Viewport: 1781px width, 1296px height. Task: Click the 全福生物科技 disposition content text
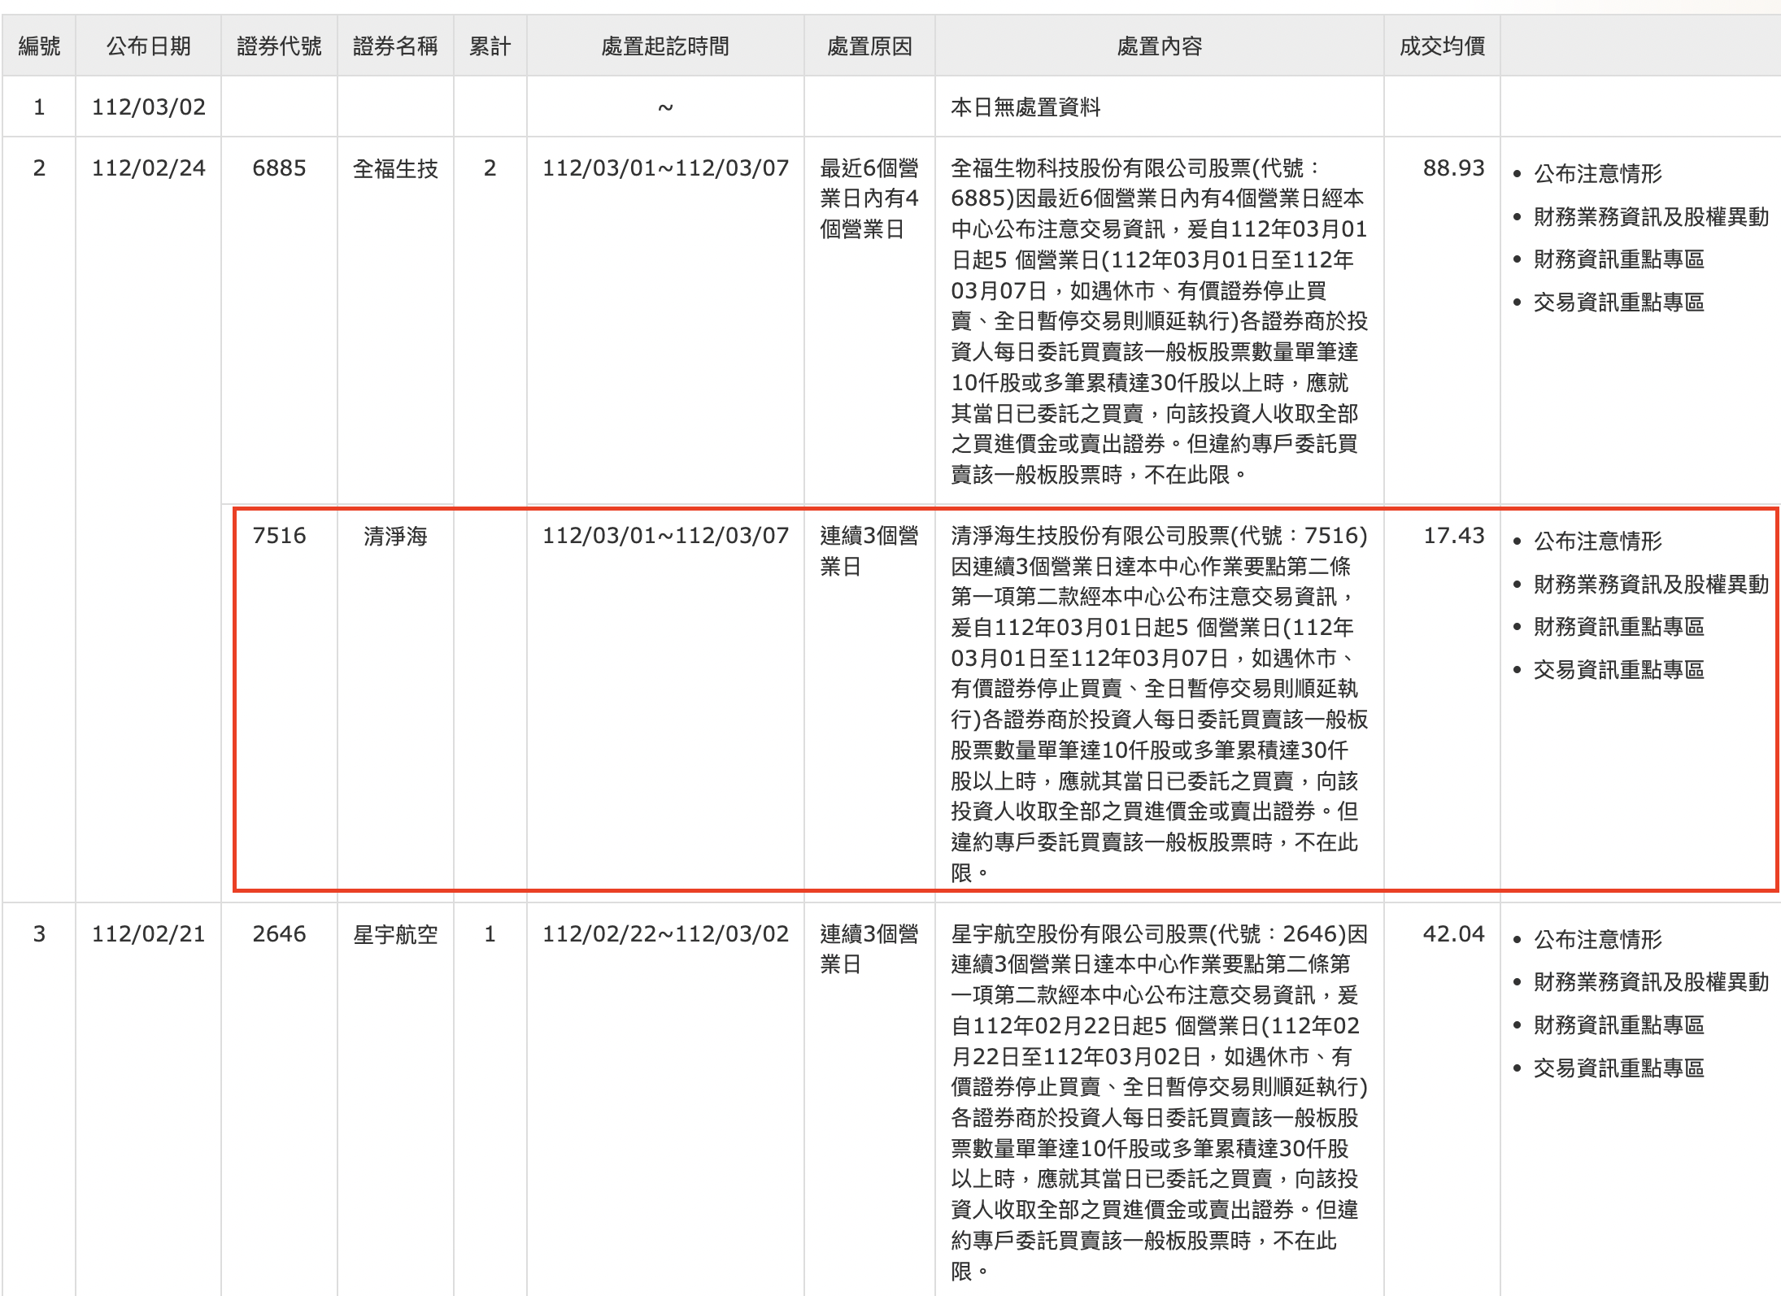(x=1160, y=321)
